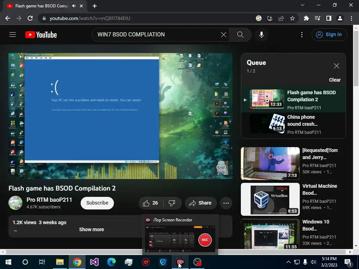Screen dimensions: 359x269
Task: Open Windows Start menu
Action: pos(8,262)
